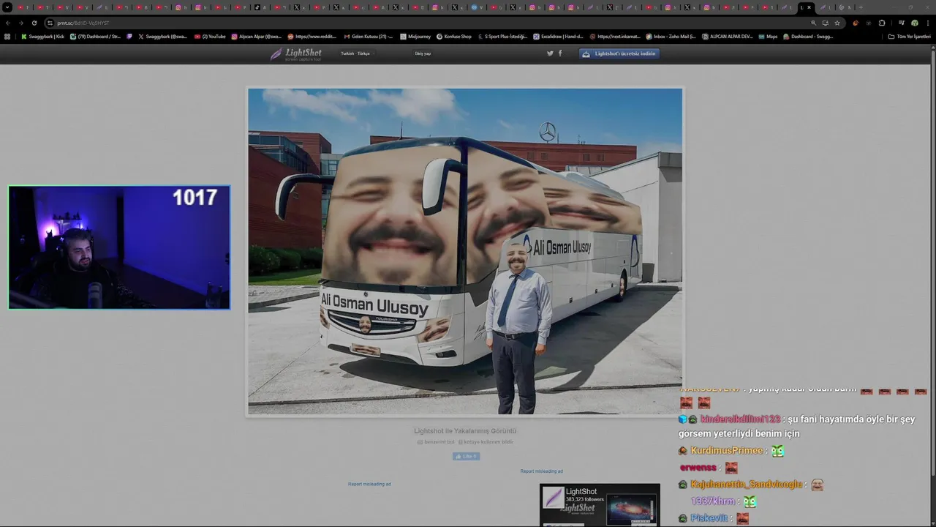Click the profile avatar in Chrome toolbar
936x527 pixels.
[914, 23]
